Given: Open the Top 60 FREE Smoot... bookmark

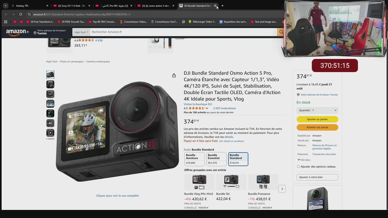Looking at the screenshot, I should 102,22.
